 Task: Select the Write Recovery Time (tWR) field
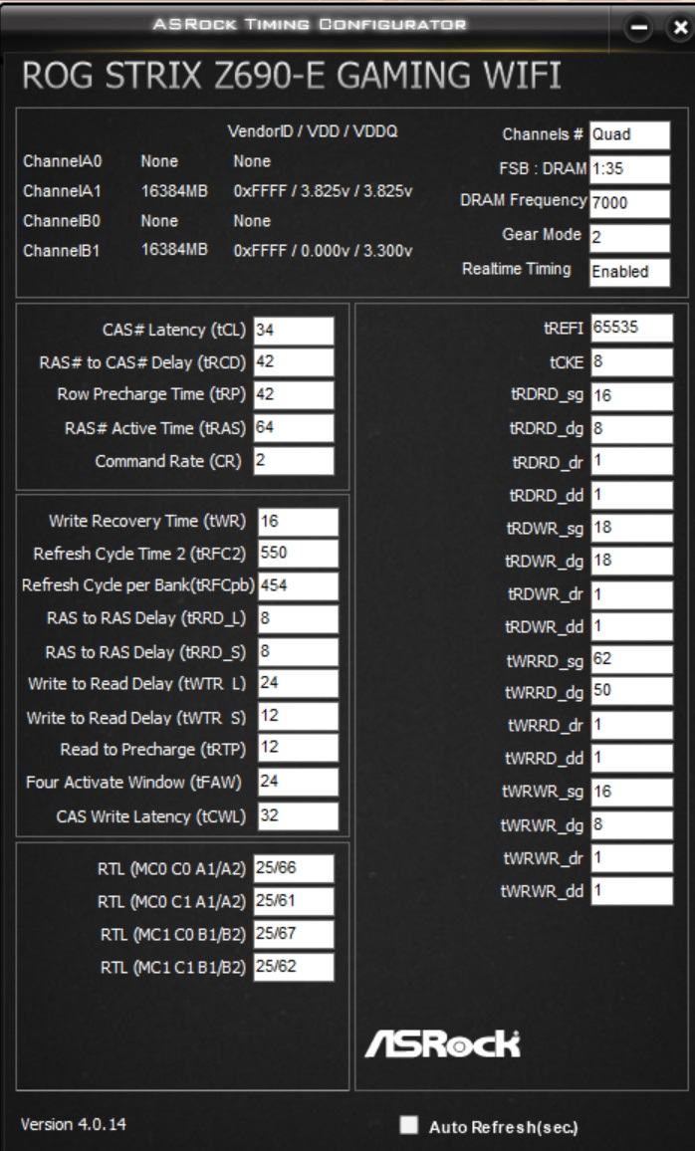(x=298, y=521)
